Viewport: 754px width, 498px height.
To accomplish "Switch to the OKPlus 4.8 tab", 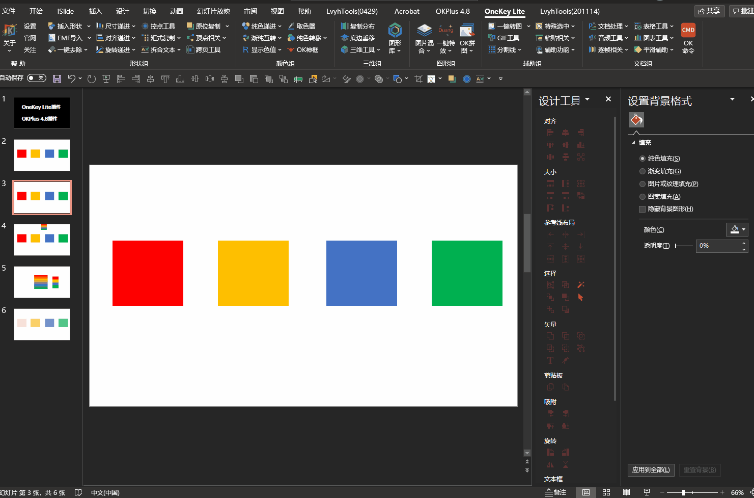I will point(453,11).
